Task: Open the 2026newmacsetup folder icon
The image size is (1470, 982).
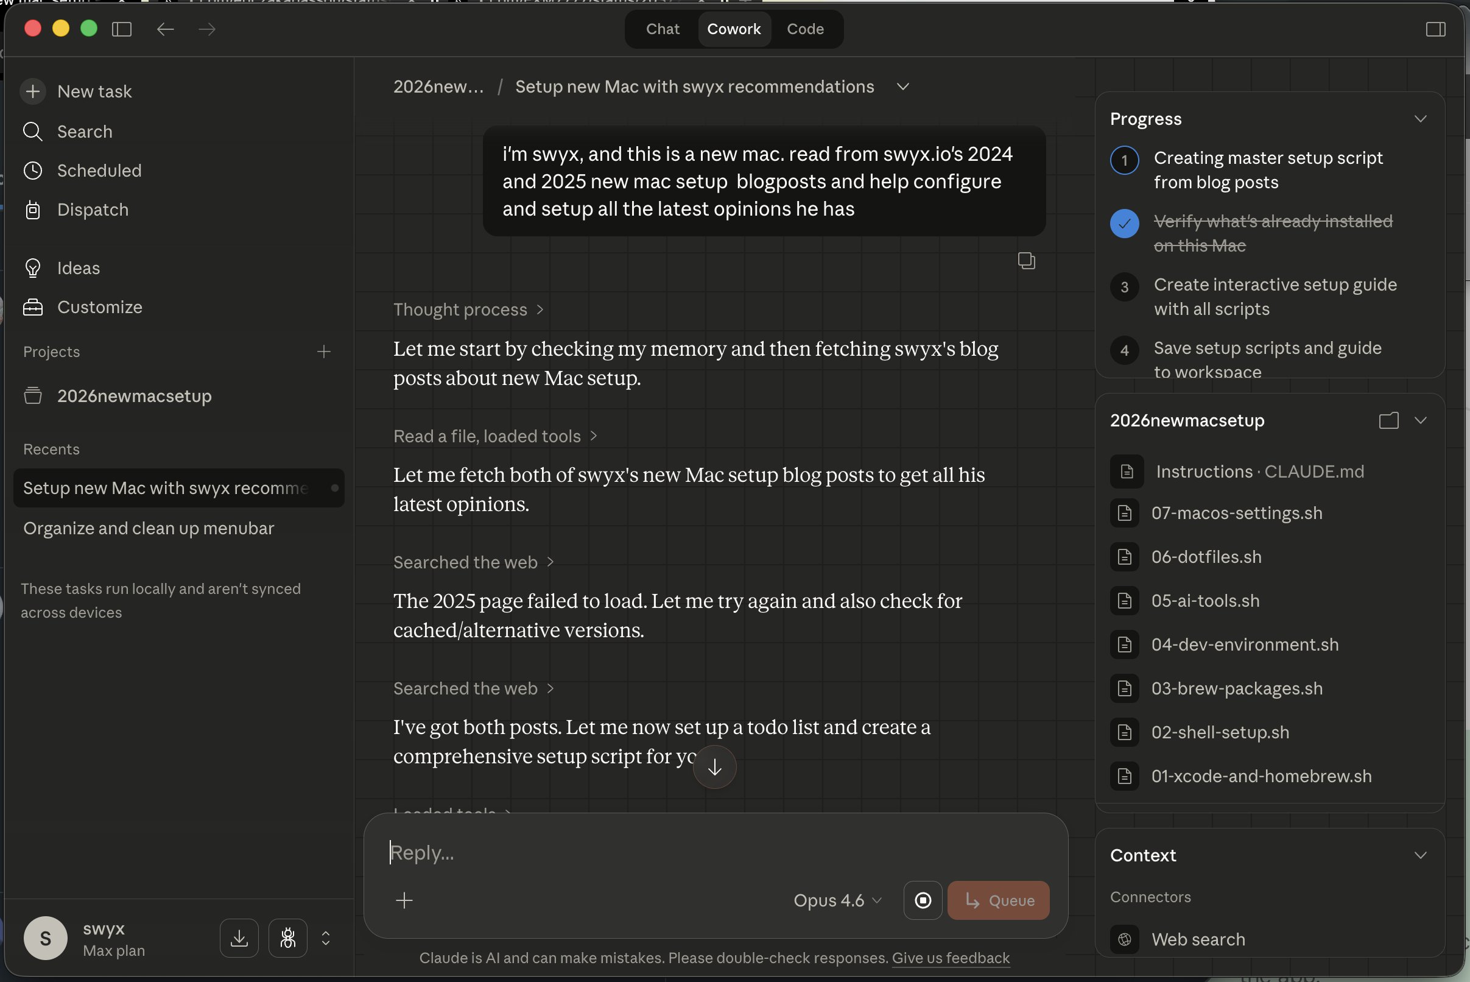Action: click(x=1388, y=420)
